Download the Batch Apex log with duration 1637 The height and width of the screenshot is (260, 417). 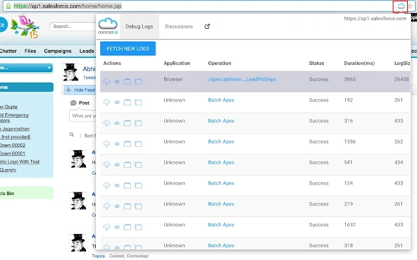pyautogui.click(x=107, y=227)
